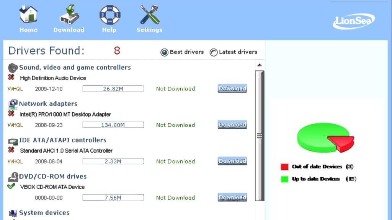The height and width of the screenshot is (220, 392).
Task: Select the Latest drivers radio button
Action: coord(214,52)
